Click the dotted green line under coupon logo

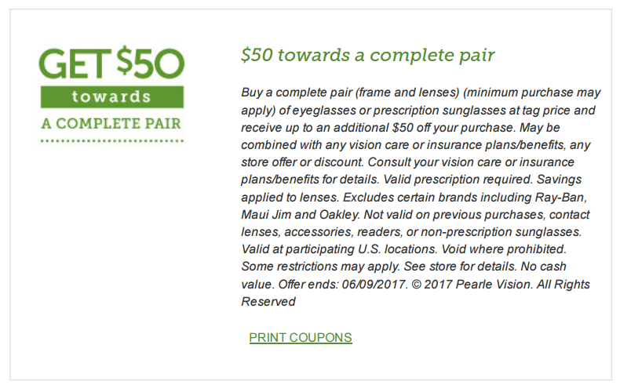click(x=112, y=140)
